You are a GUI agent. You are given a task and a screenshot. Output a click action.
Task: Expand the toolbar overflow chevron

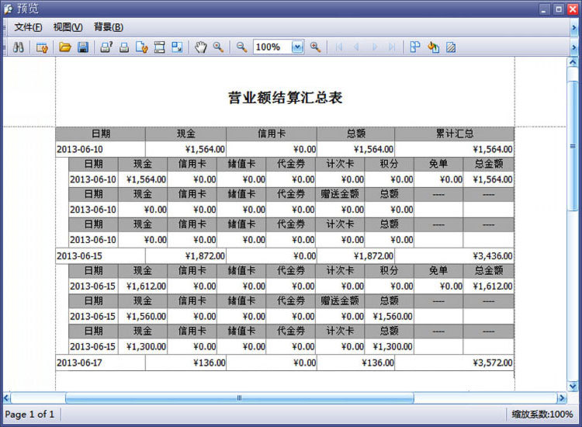point(574,47)
